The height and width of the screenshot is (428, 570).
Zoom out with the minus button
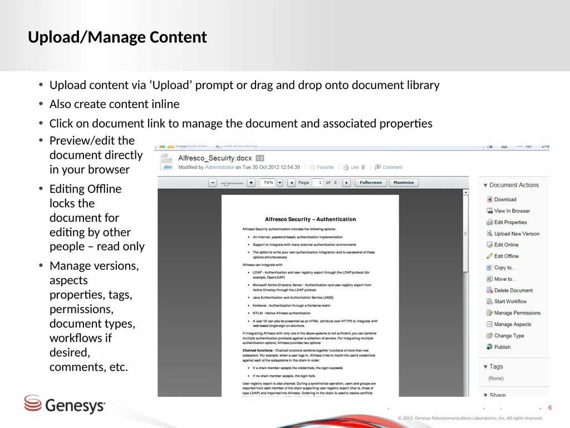(x=213, y=183)
